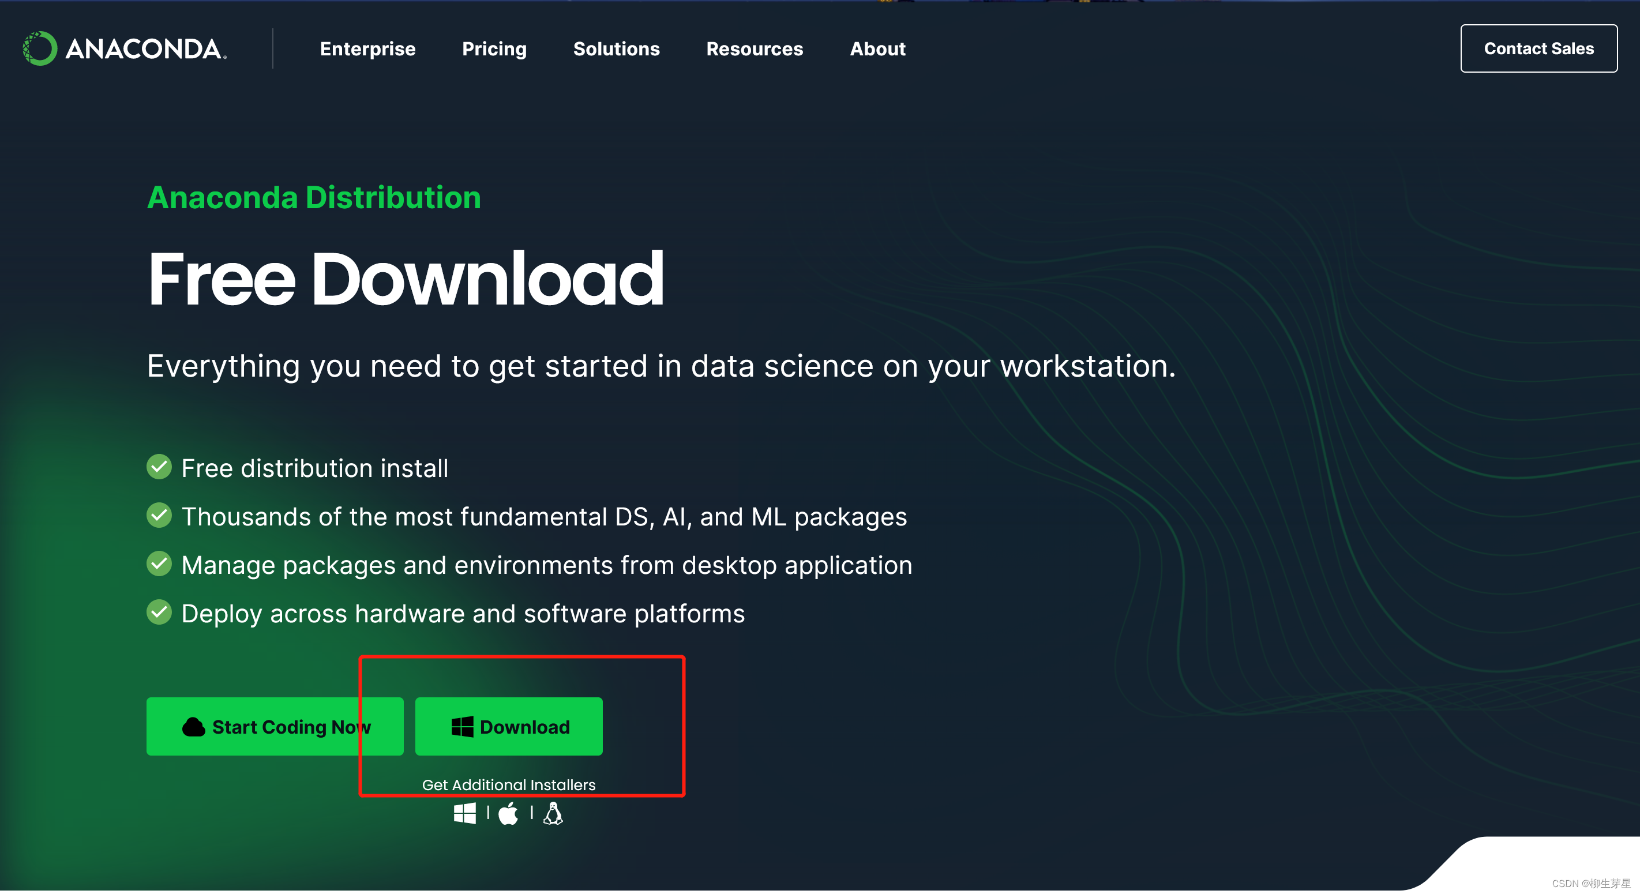
Task: Expand the Solutions navigation menu
Action: (616, 49)
